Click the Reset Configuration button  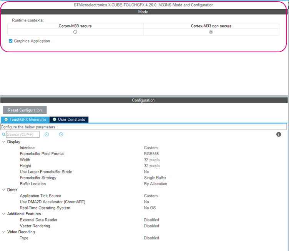pyautogui.click(x=25, y=110)
